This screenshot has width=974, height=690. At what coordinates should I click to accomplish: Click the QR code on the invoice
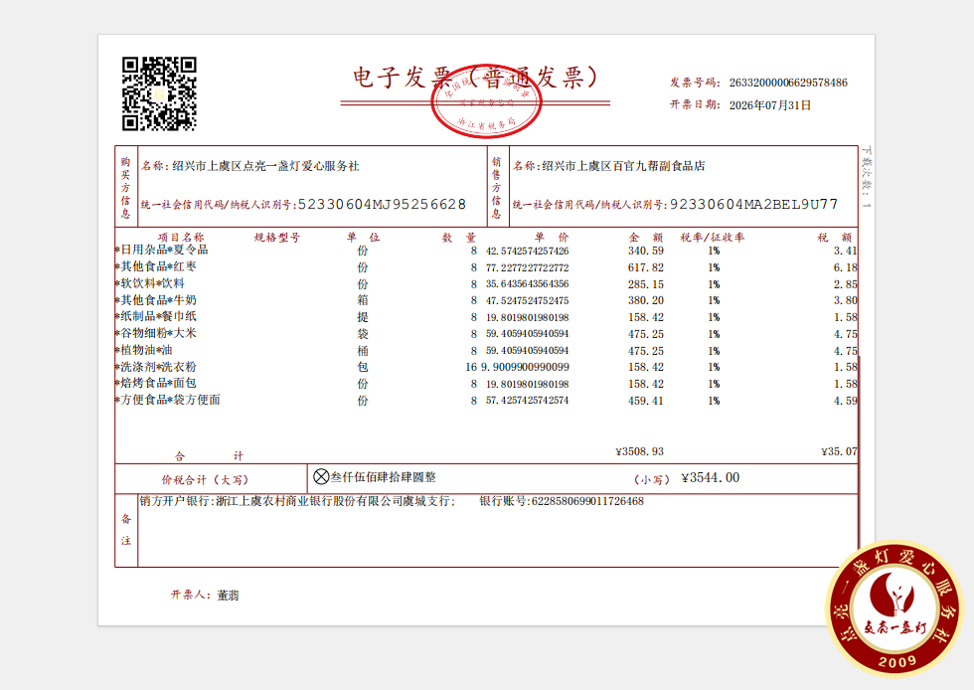(x=160, y=93)
